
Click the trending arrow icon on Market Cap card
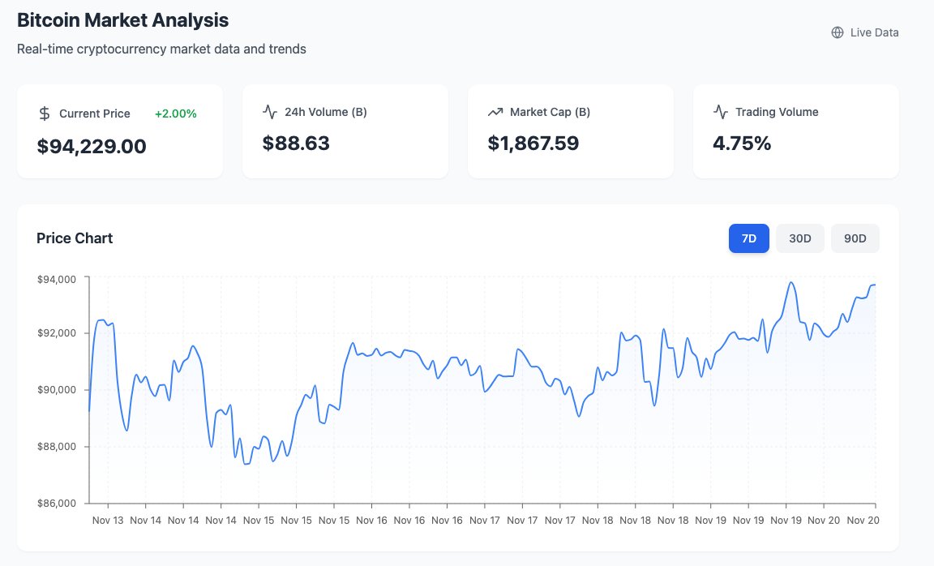pos(495,111)
